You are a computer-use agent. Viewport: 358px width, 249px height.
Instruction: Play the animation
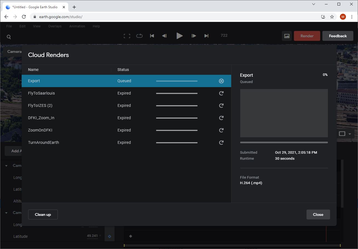(179, 36)
